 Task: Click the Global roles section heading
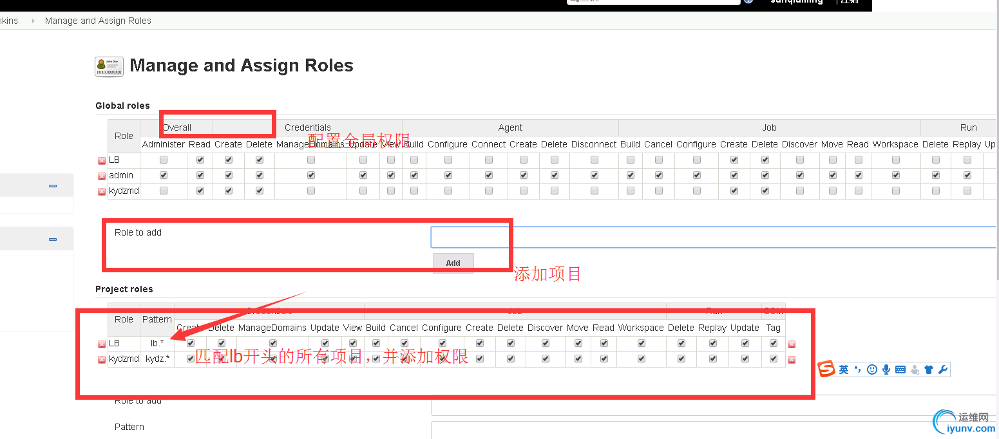click(122, 106)
